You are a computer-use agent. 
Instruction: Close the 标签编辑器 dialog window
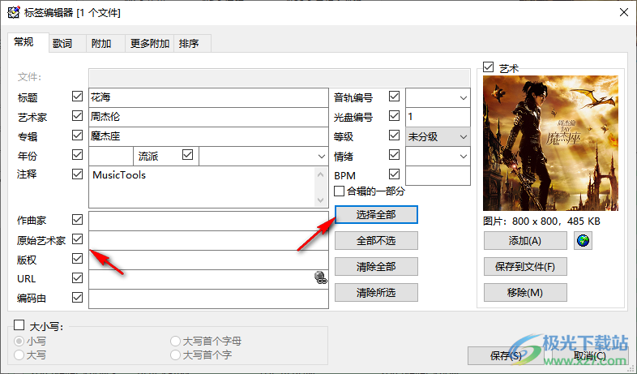tap(624, 13)
